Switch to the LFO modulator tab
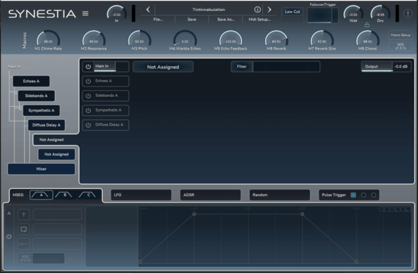The width and height of the screenshot is (418, 273). 141,195
